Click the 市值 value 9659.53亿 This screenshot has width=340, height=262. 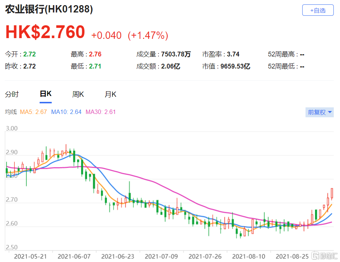click(x=235, y=66)
